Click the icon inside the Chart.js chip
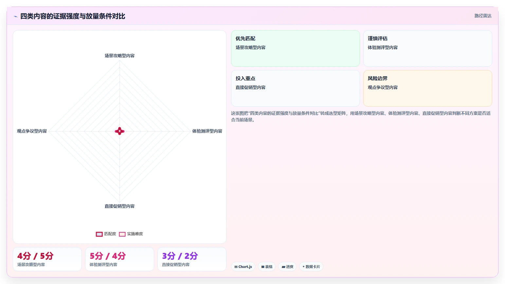Image resolution: width=505 pixels, height=284 pixels. click(x=236, y=267)
